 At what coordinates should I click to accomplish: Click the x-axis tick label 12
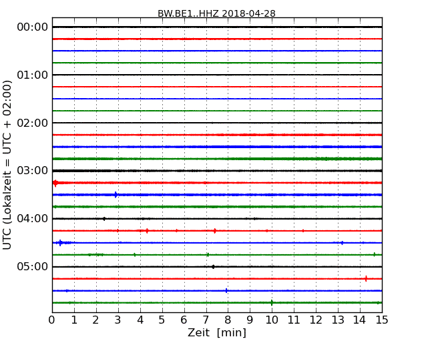tap(316, 320)
